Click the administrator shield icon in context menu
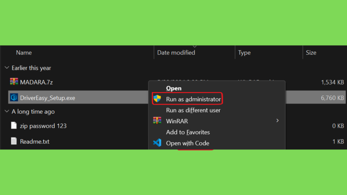Image resolution: width=347 pixels, height=195 pixels. click(157, 99)
